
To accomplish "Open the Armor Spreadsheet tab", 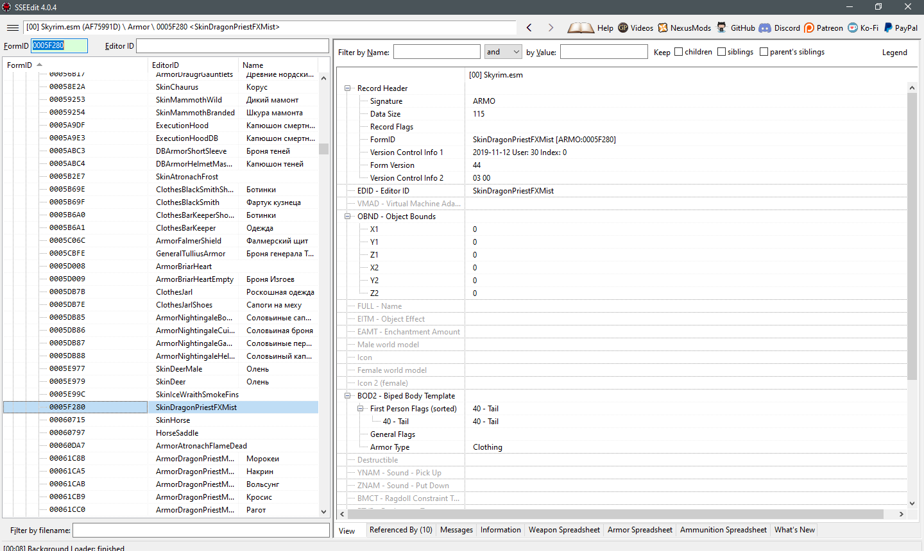I will click(640, 530).
